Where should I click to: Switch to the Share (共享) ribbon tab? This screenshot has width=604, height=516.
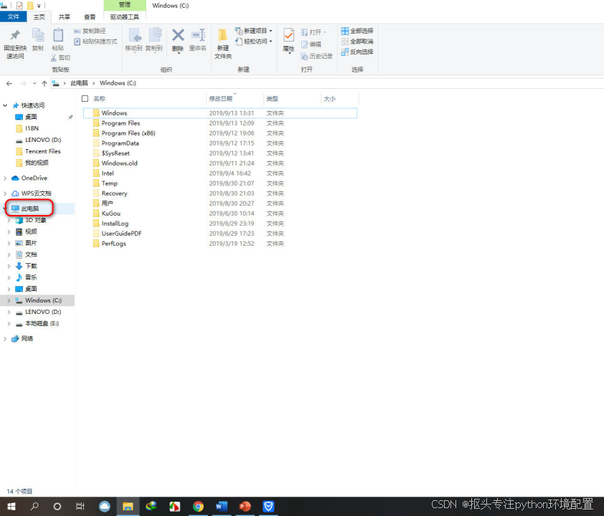[65, 17]
